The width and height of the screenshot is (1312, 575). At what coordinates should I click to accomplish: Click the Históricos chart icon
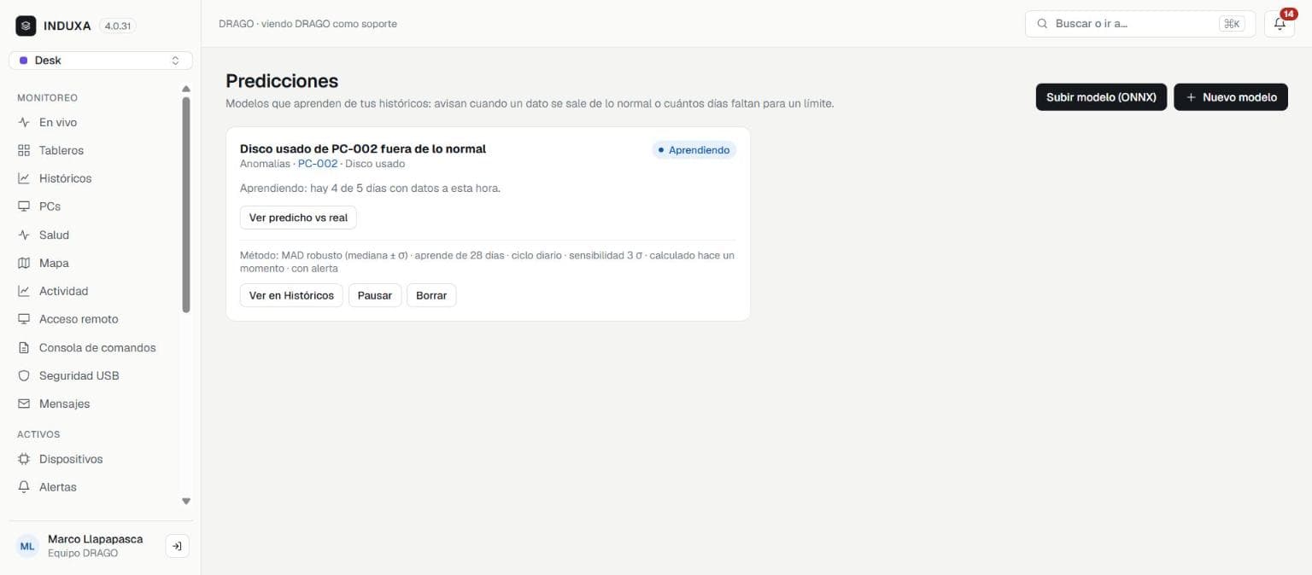point(24,178)
